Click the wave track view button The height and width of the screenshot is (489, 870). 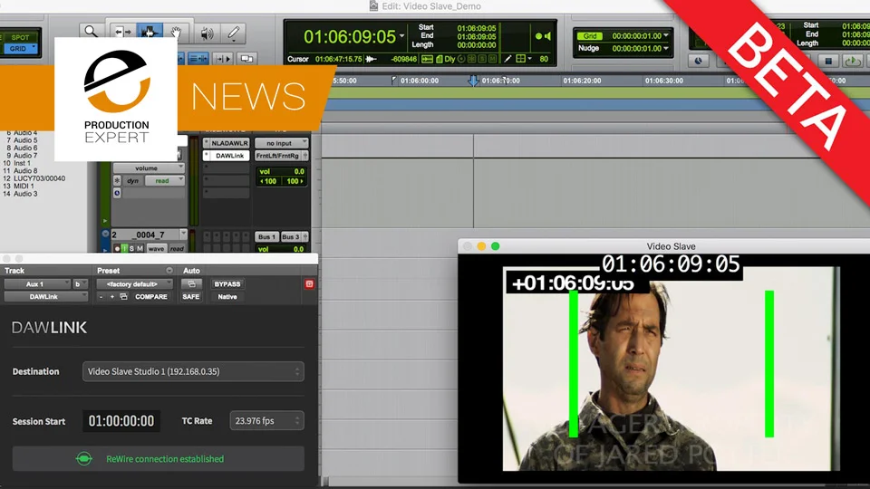pos(157,249)
